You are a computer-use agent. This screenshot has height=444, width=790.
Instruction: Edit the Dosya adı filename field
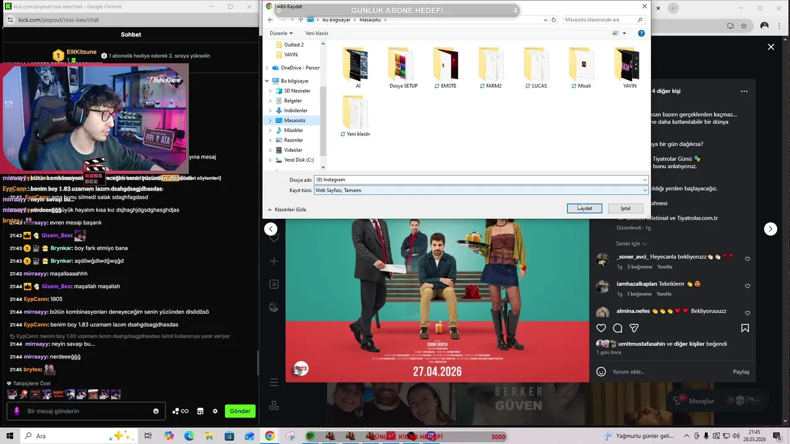point(481,179)
